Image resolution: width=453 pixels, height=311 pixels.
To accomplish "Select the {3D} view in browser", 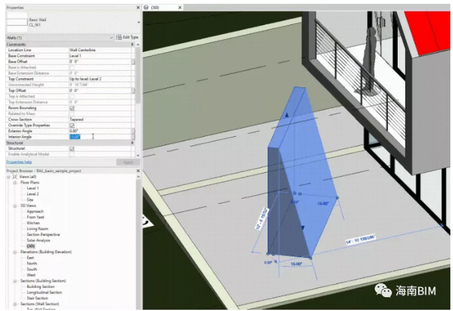I will click(31, 246).
